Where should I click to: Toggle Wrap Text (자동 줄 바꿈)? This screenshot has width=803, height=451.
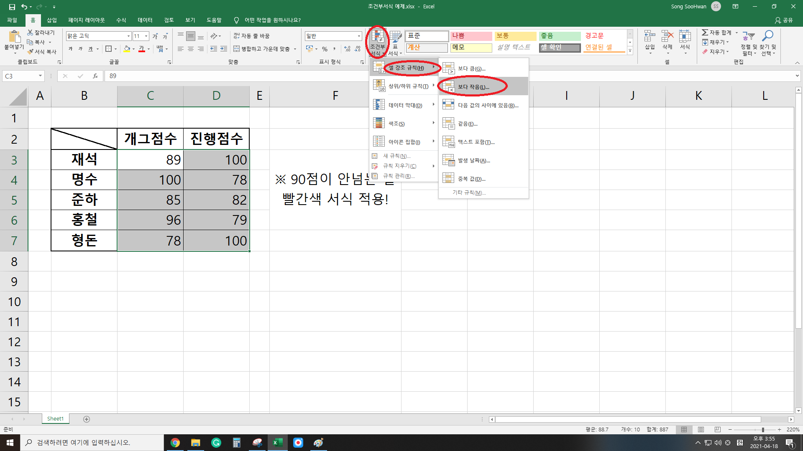tap(251, 36)
